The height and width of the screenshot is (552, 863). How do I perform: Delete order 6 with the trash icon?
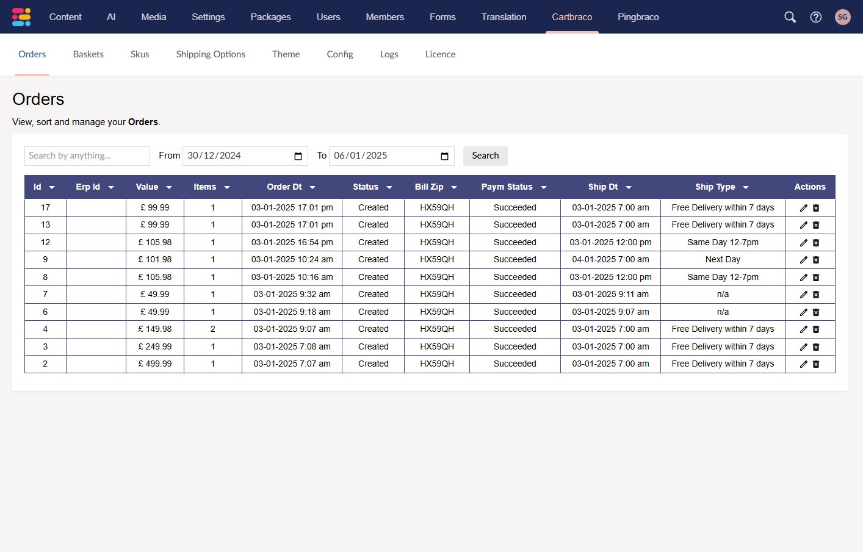(816, 312)
